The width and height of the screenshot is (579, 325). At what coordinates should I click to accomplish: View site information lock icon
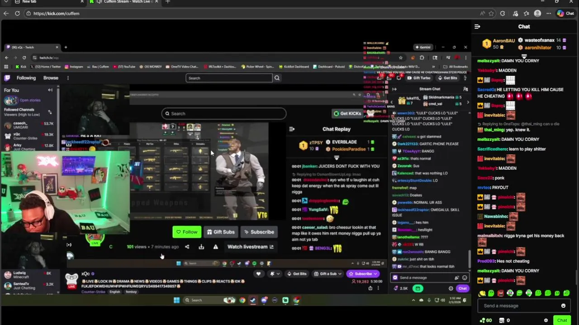point(28,14)
